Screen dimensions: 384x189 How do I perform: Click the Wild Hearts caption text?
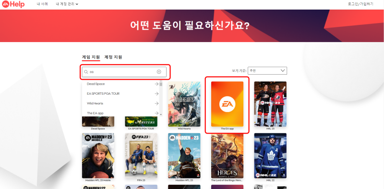point(184,129)
